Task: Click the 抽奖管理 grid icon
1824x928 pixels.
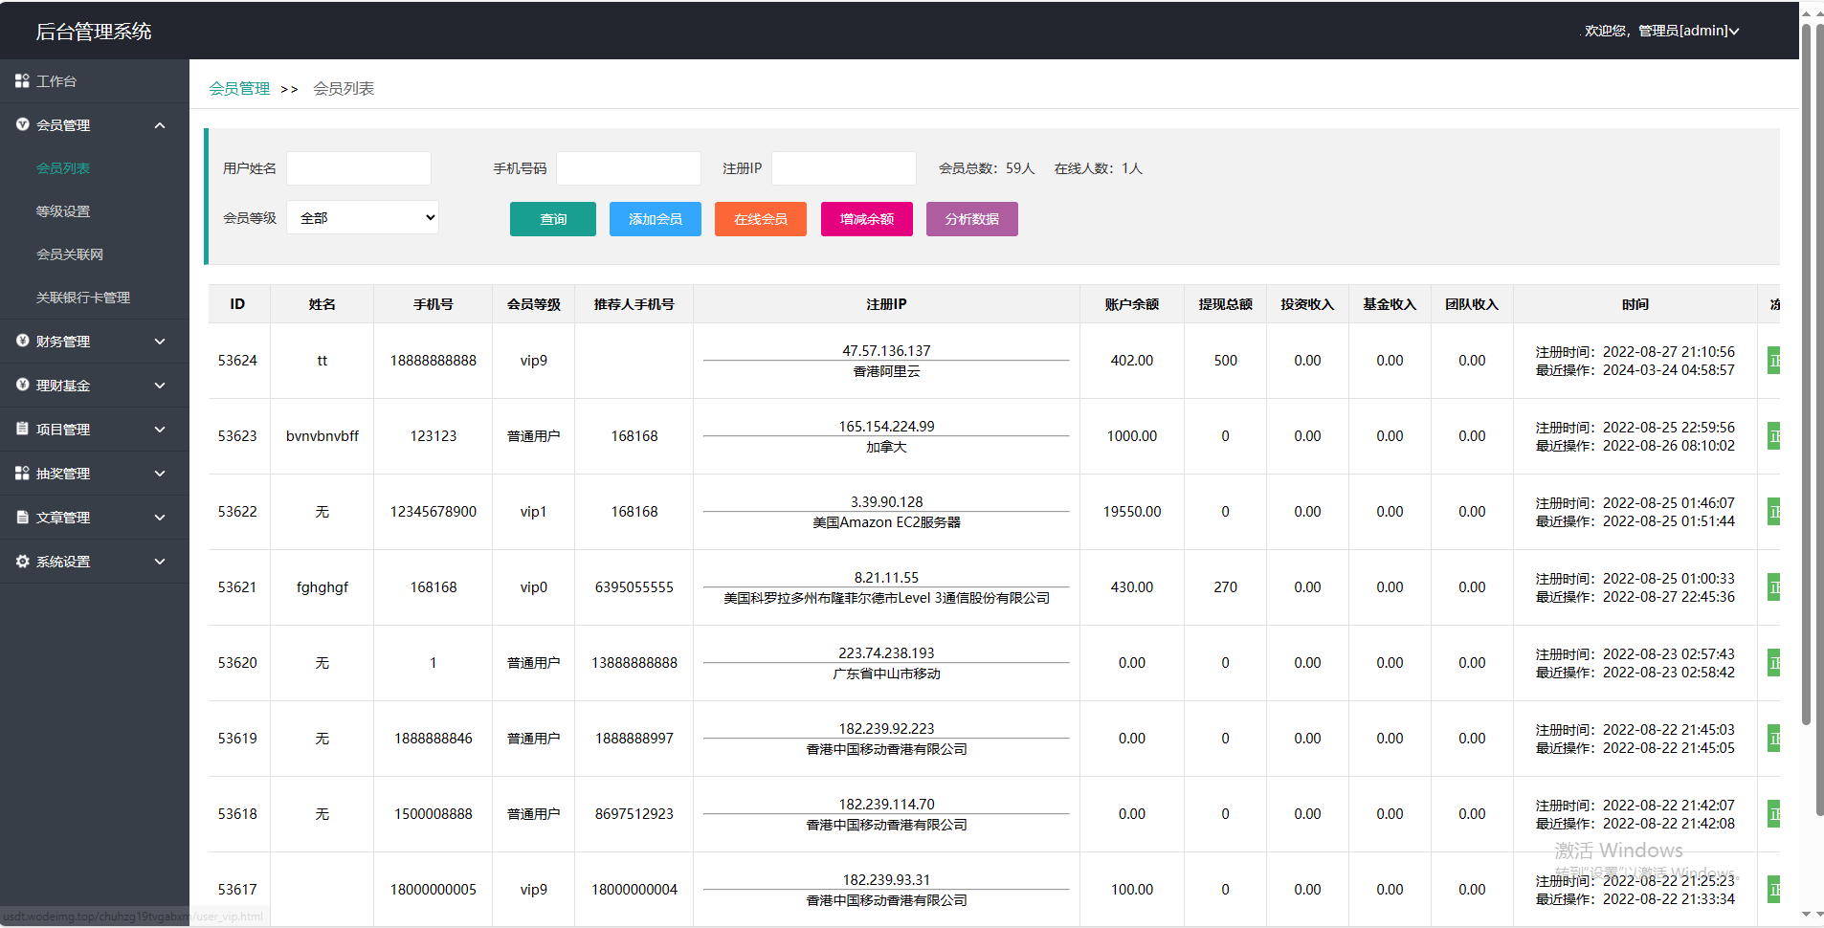Action: [22, 474]
